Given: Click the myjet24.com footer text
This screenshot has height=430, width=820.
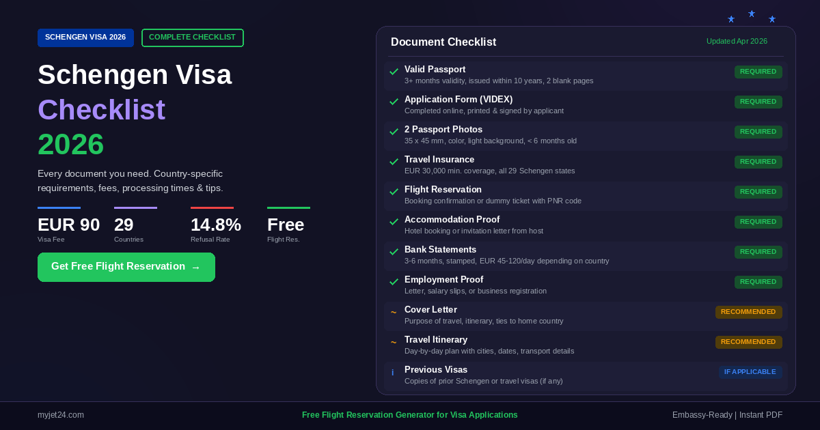Looking at the screenshot, I should click(61, 414).
